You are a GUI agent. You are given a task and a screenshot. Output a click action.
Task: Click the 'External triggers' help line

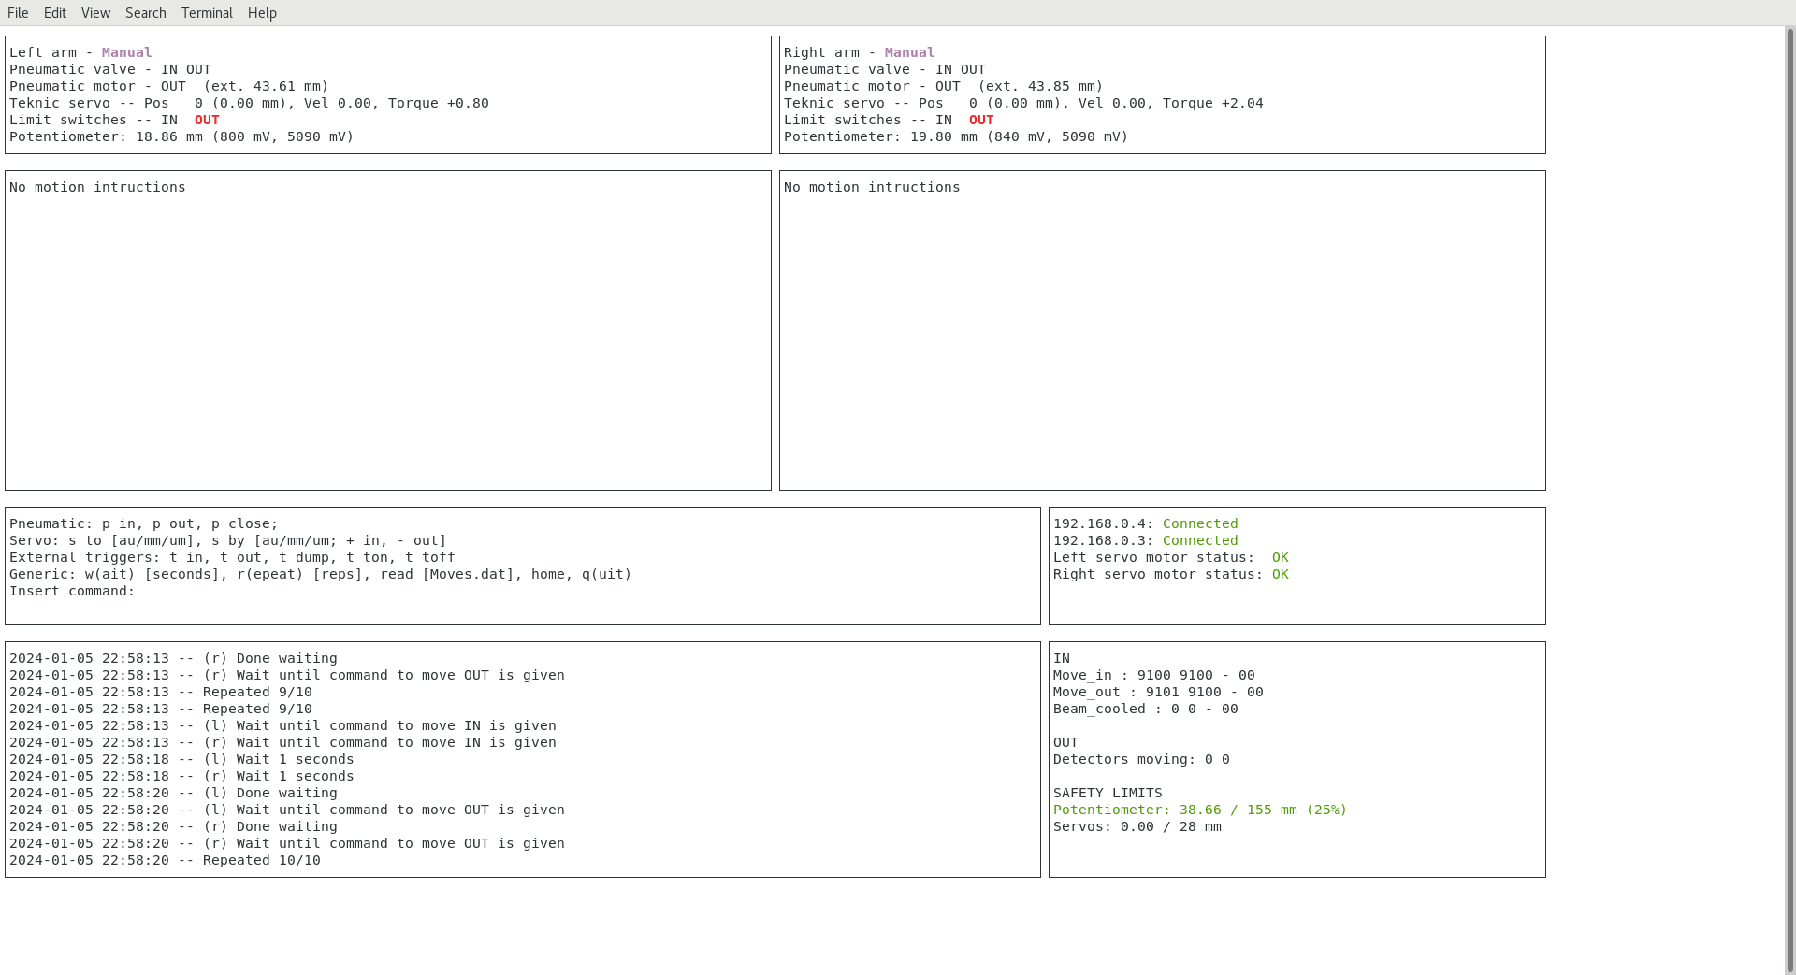[232, 557]
